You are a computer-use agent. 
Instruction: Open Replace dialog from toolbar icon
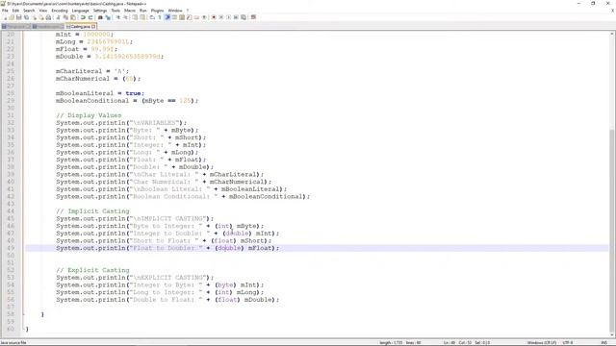(x=108, y=17)
